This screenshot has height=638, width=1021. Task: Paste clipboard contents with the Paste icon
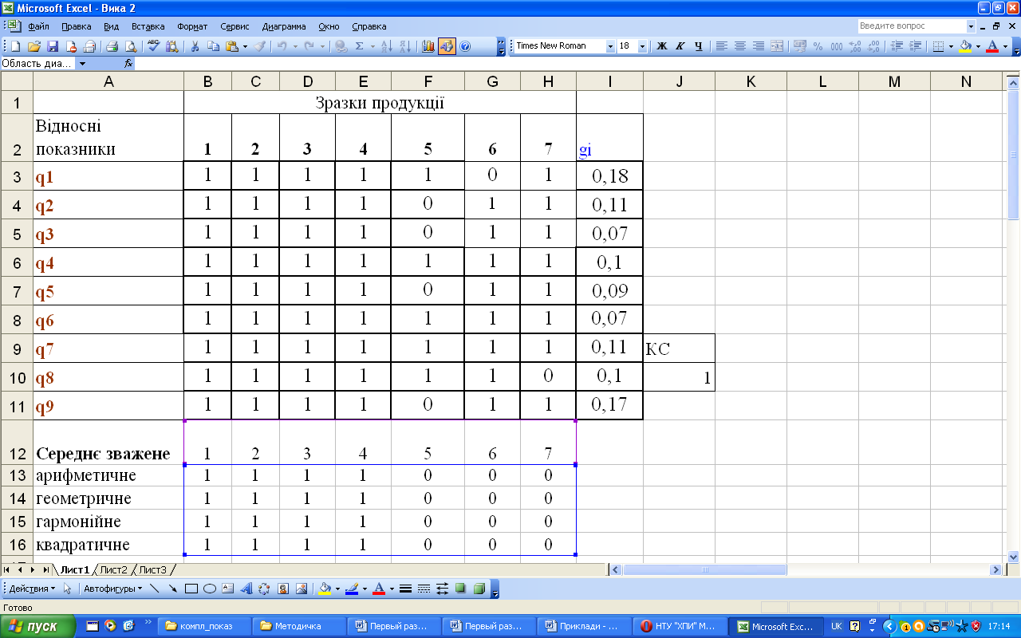tap(232, 46)
